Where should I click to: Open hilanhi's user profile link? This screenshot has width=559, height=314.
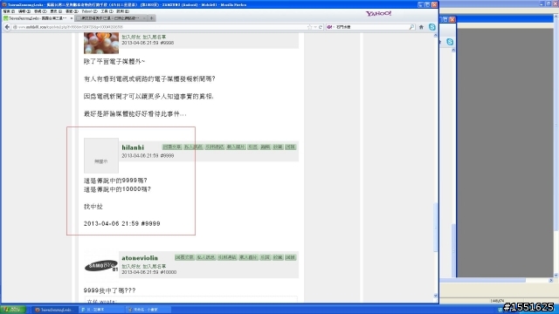point(133,147)
